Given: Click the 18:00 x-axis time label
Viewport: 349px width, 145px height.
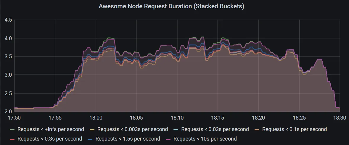Looking at the screenshot, I should (x=96, y=118).
